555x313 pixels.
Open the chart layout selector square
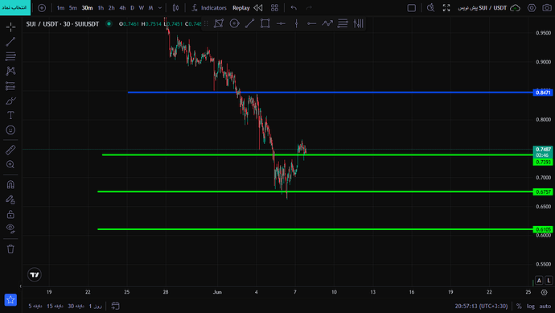pyautogui.click(x=411, y=8)
